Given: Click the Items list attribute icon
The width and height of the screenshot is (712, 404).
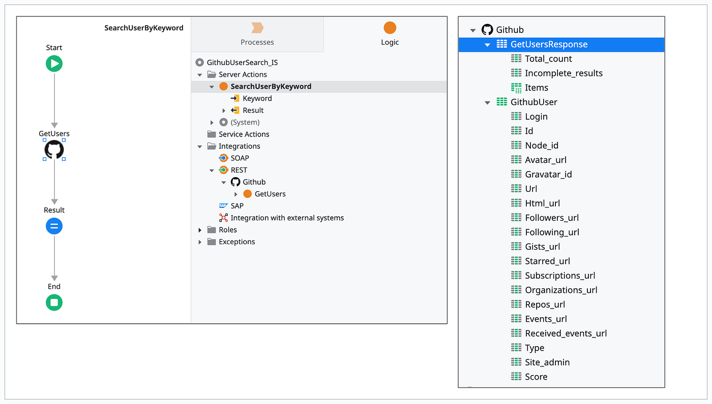Looking at the screenshot, I should coord(516,88).
